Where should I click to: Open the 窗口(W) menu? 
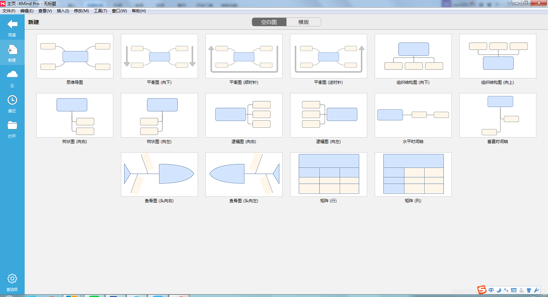(120, 11)
